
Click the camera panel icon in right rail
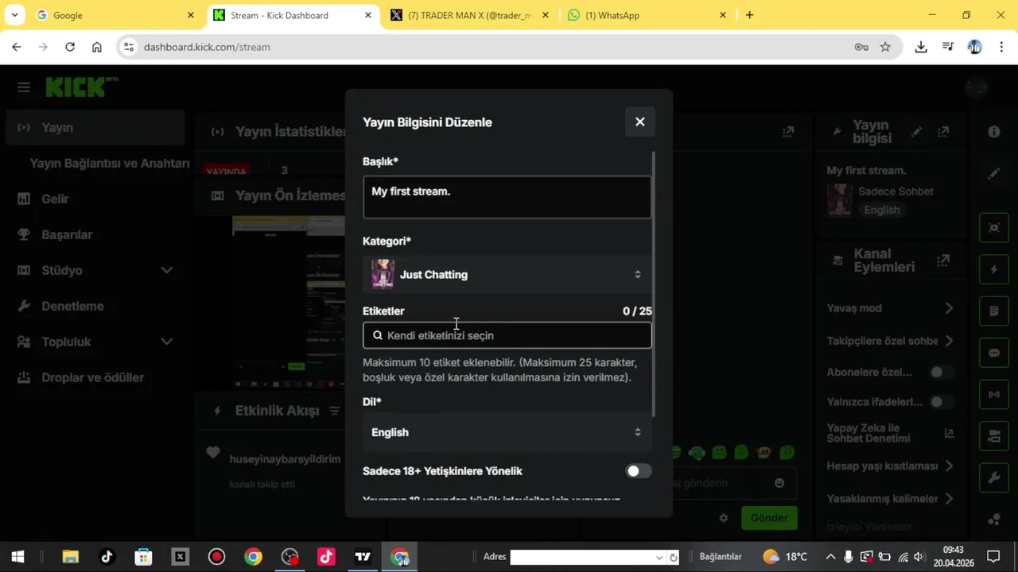point(994,436)
